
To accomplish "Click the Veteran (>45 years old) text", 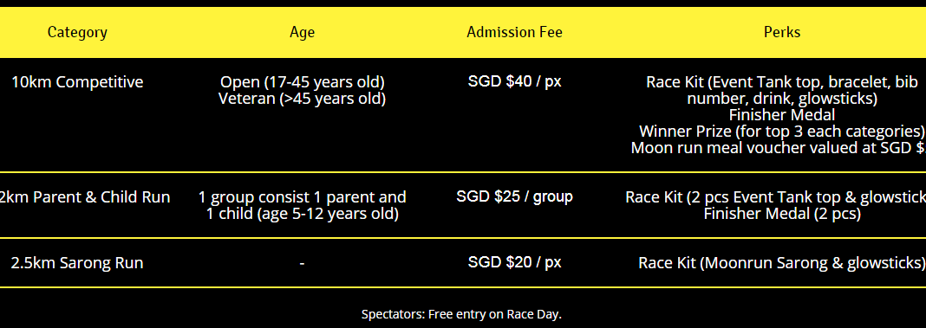I will (x=303, y=99).
